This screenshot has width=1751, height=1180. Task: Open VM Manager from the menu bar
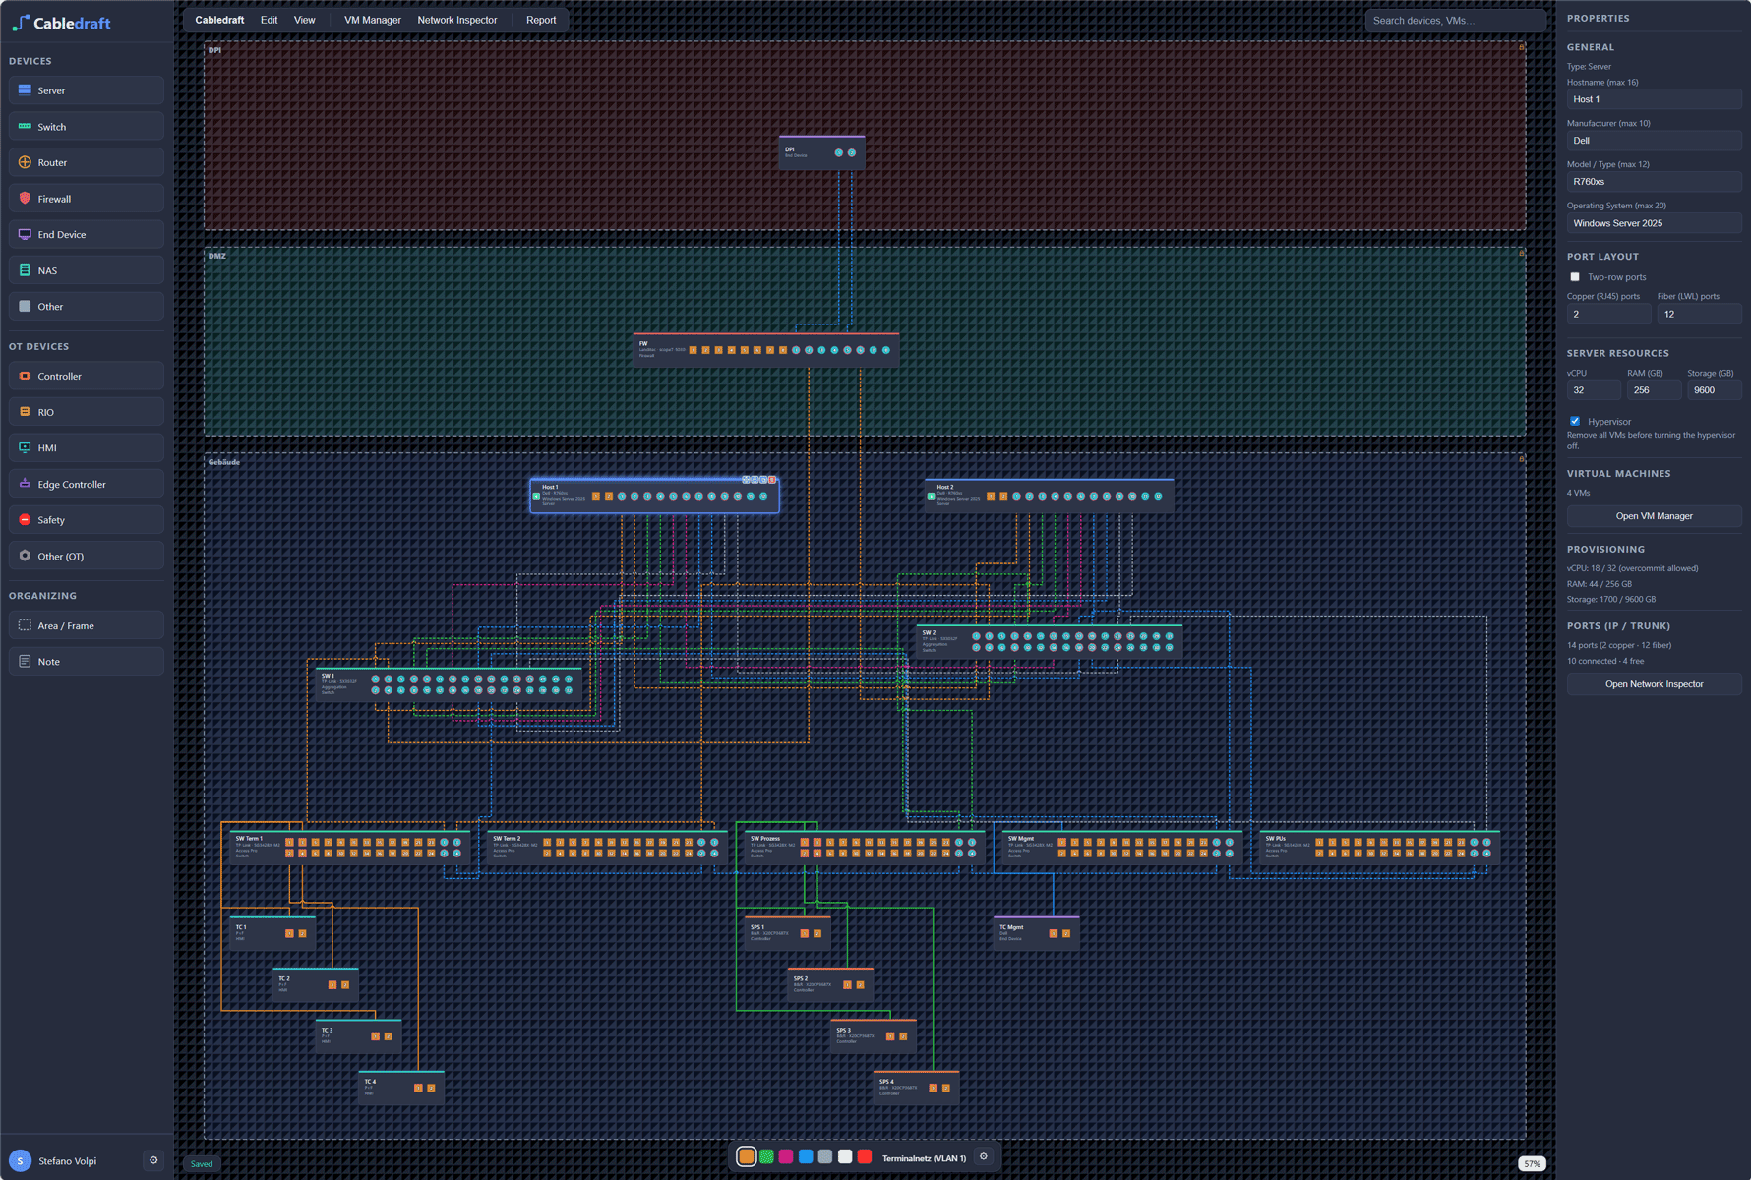tap(373, 20)
